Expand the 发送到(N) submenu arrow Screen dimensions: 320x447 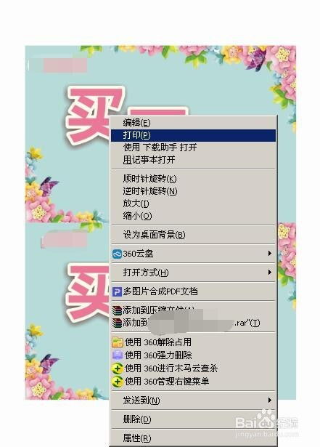[x=269, y=400]
